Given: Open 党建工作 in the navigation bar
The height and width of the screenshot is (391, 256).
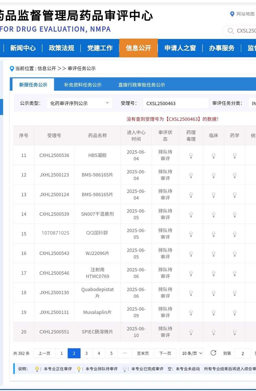Looking at the screenshot, I should [100, 48].
